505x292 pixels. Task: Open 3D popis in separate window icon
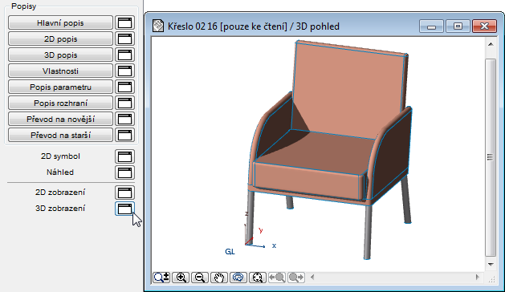124,55
